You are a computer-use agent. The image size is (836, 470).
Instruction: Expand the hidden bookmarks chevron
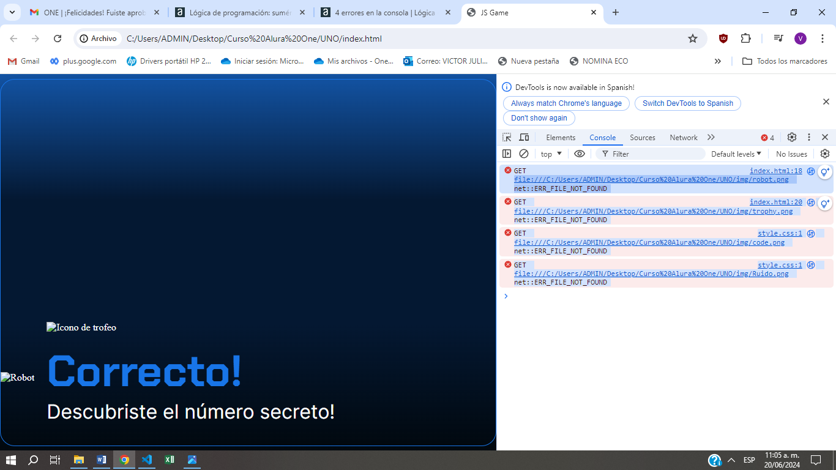[718, 61]
